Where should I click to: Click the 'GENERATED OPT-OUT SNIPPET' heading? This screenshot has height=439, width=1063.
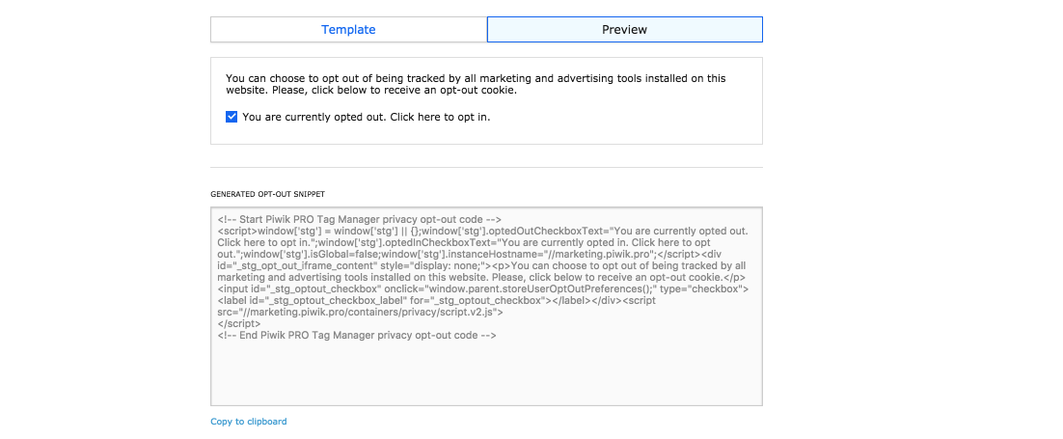pos(268,194)
